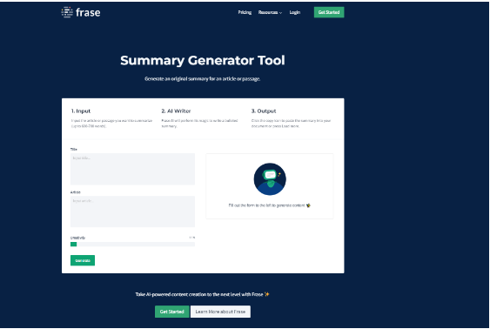
Task: Focus the Article text area
Action: (x=132, y=211)
